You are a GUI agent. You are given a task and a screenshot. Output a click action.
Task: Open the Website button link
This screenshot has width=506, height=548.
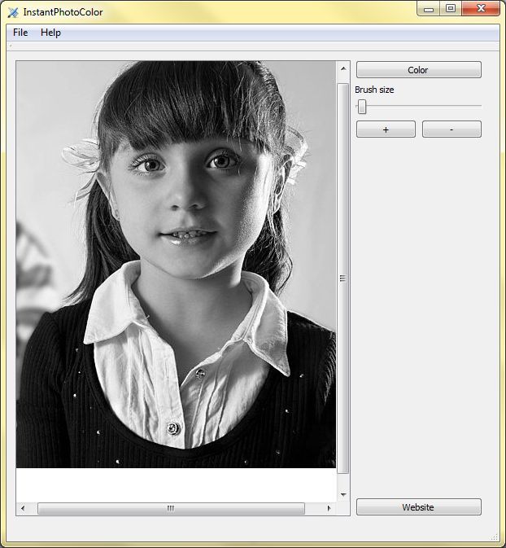pos(419,507)
